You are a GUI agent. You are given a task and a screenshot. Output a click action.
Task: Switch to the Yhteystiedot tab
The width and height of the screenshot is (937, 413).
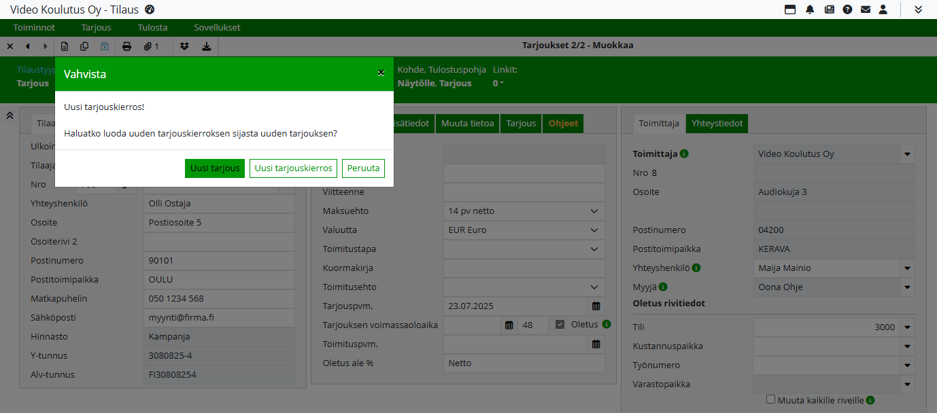[717, 124]
